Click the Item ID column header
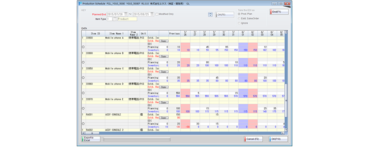This screenshot has height=160, width=378. click(x=95, y=34)
